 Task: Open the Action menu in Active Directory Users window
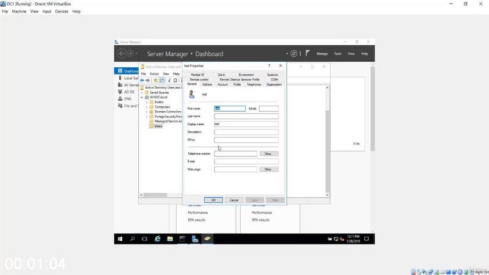pos(154,74)
